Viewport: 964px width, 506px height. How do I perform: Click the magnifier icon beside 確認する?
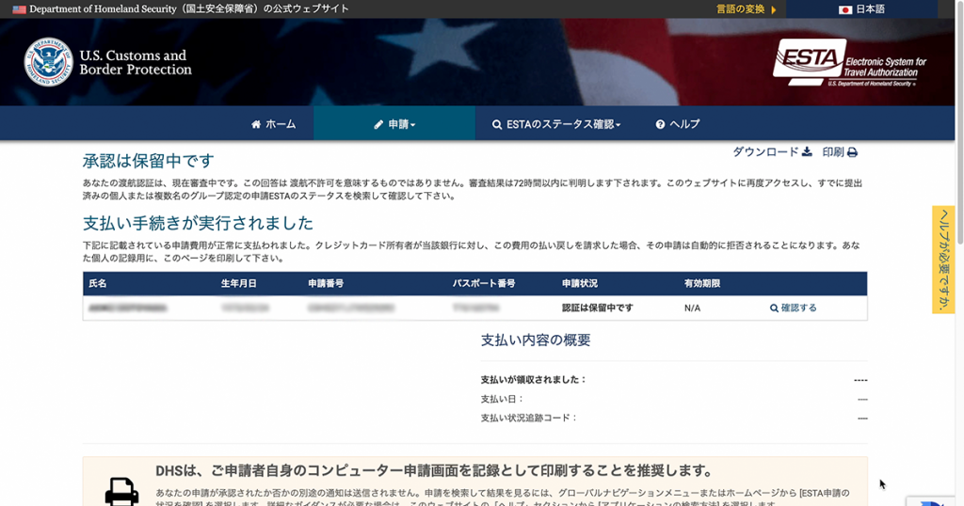pos(774,308)
